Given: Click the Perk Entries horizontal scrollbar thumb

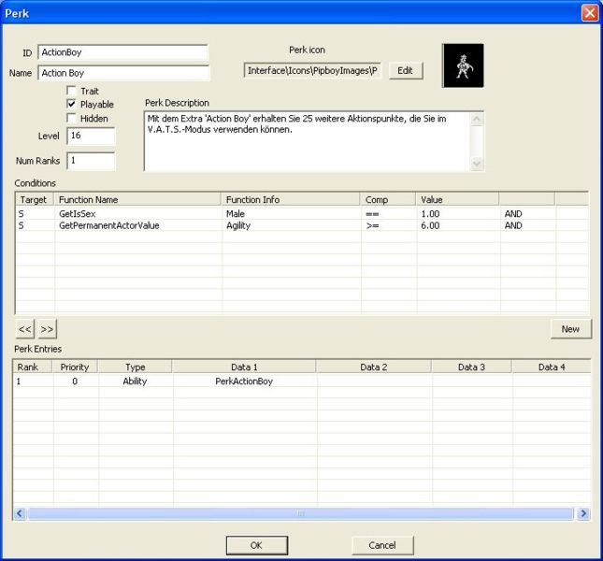Looking at the screenshot, I should click(x=301, y=513).
